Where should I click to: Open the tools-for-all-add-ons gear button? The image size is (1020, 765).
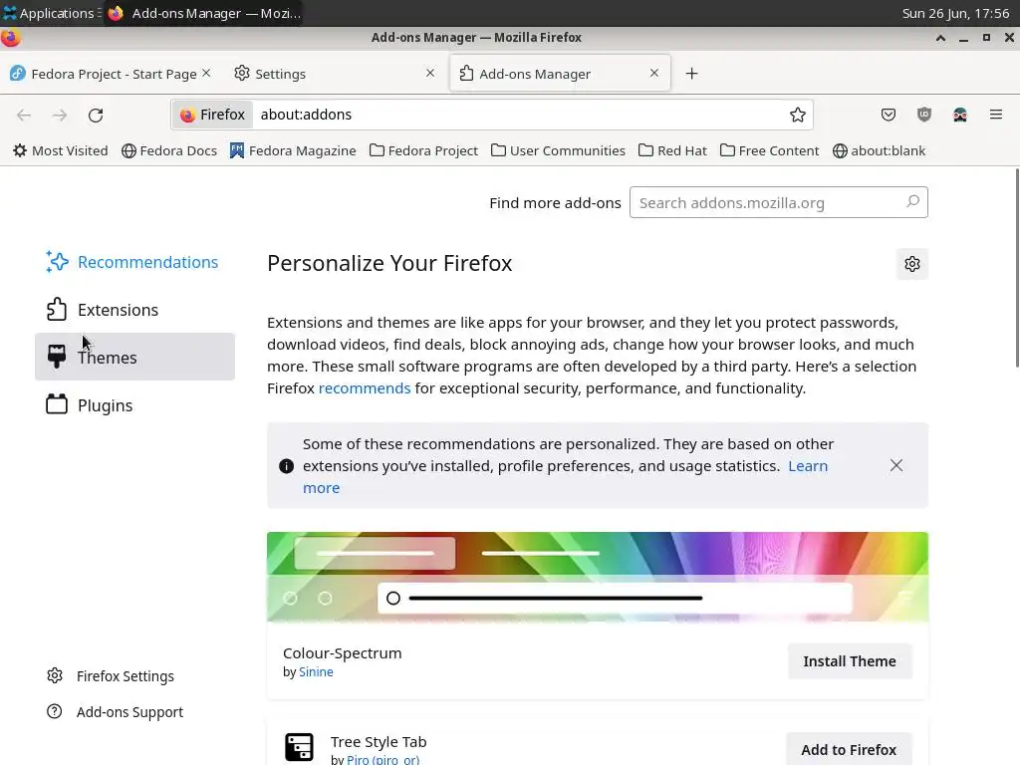coord(912,263)
